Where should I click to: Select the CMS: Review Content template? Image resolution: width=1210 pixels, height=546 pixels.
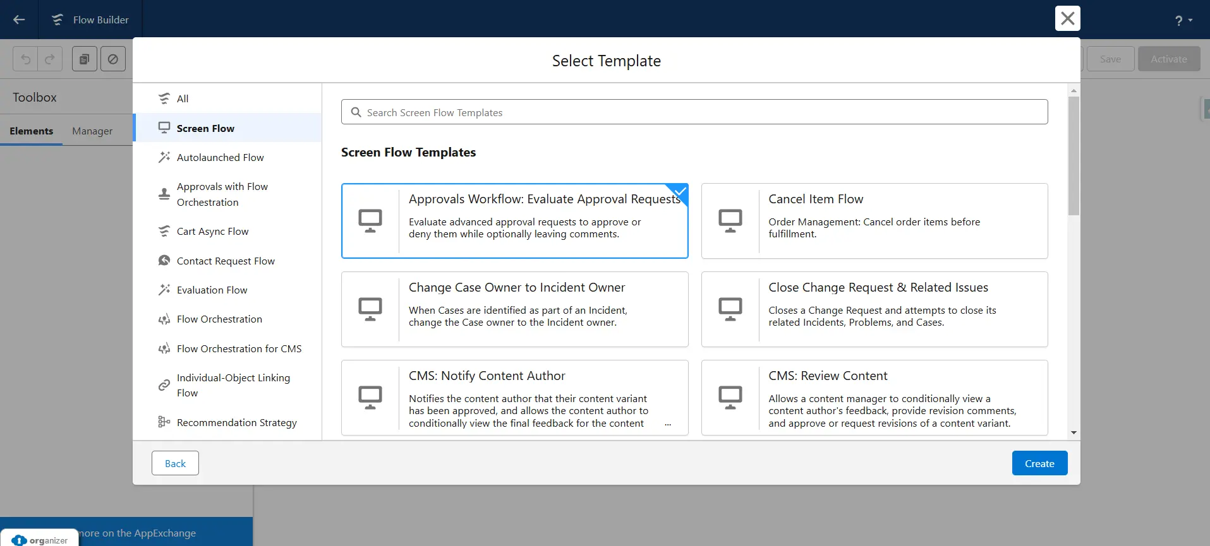(874, 398)
